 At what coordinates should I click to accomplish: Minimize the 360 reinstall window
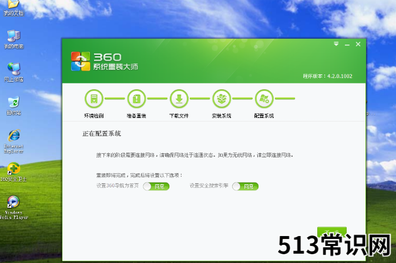pyautogui.click(x=347, y=45)
